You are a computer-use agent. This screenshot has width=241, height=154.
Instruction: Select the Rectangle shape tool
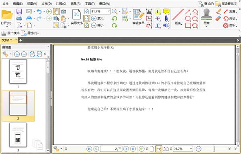(188, 25)
